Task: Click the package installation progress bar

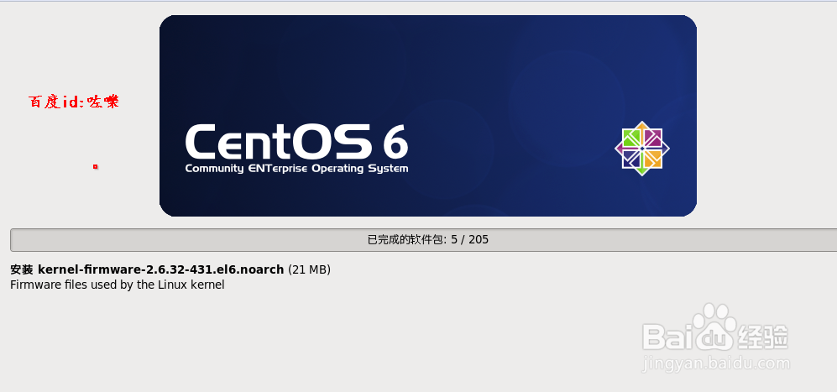Action: [x=424, y=240]
